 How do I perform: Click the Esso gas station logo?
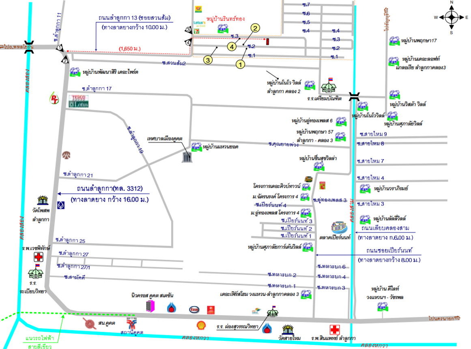[x=194, y=310]
